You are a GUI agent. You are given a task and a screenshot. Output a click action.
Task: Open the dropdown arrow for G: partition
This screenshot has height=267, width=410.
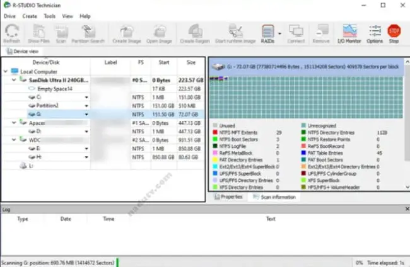click(x=86, y=115)
